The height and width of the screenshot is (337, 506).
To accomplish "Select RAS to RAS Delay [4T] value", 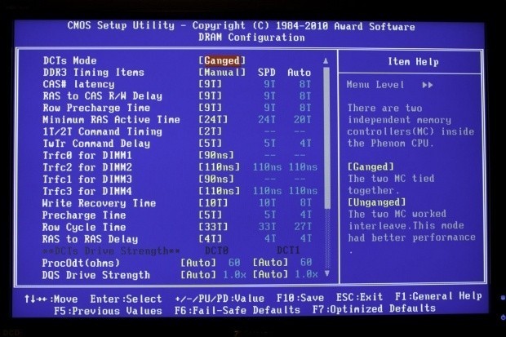I will tap(210, 239).
